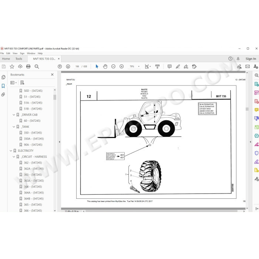Open the find text magnifier
The width and height of the screenshot is (259, 259).
(37, 67)
